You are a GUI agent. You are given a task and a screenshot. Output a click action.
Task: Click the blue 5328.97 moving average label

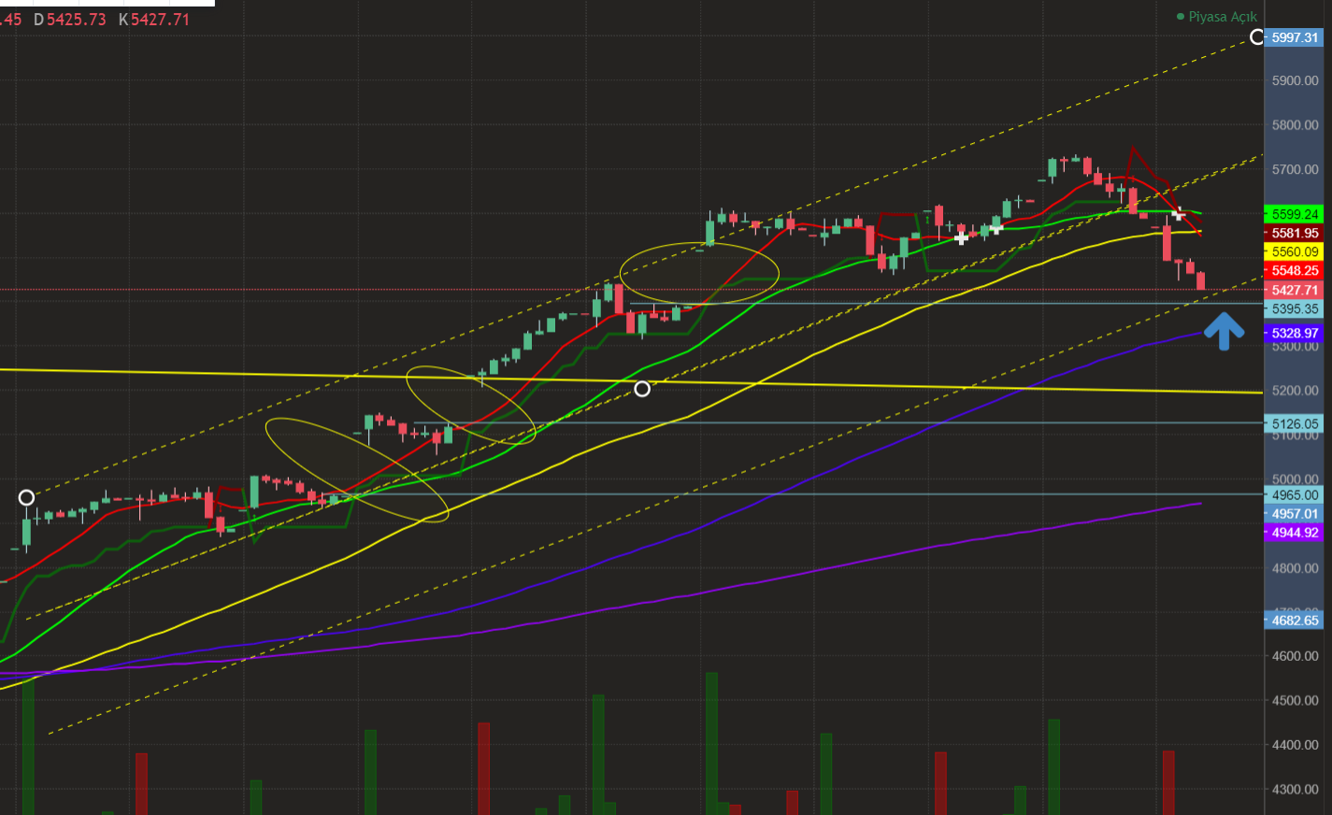pos(1295,333)
